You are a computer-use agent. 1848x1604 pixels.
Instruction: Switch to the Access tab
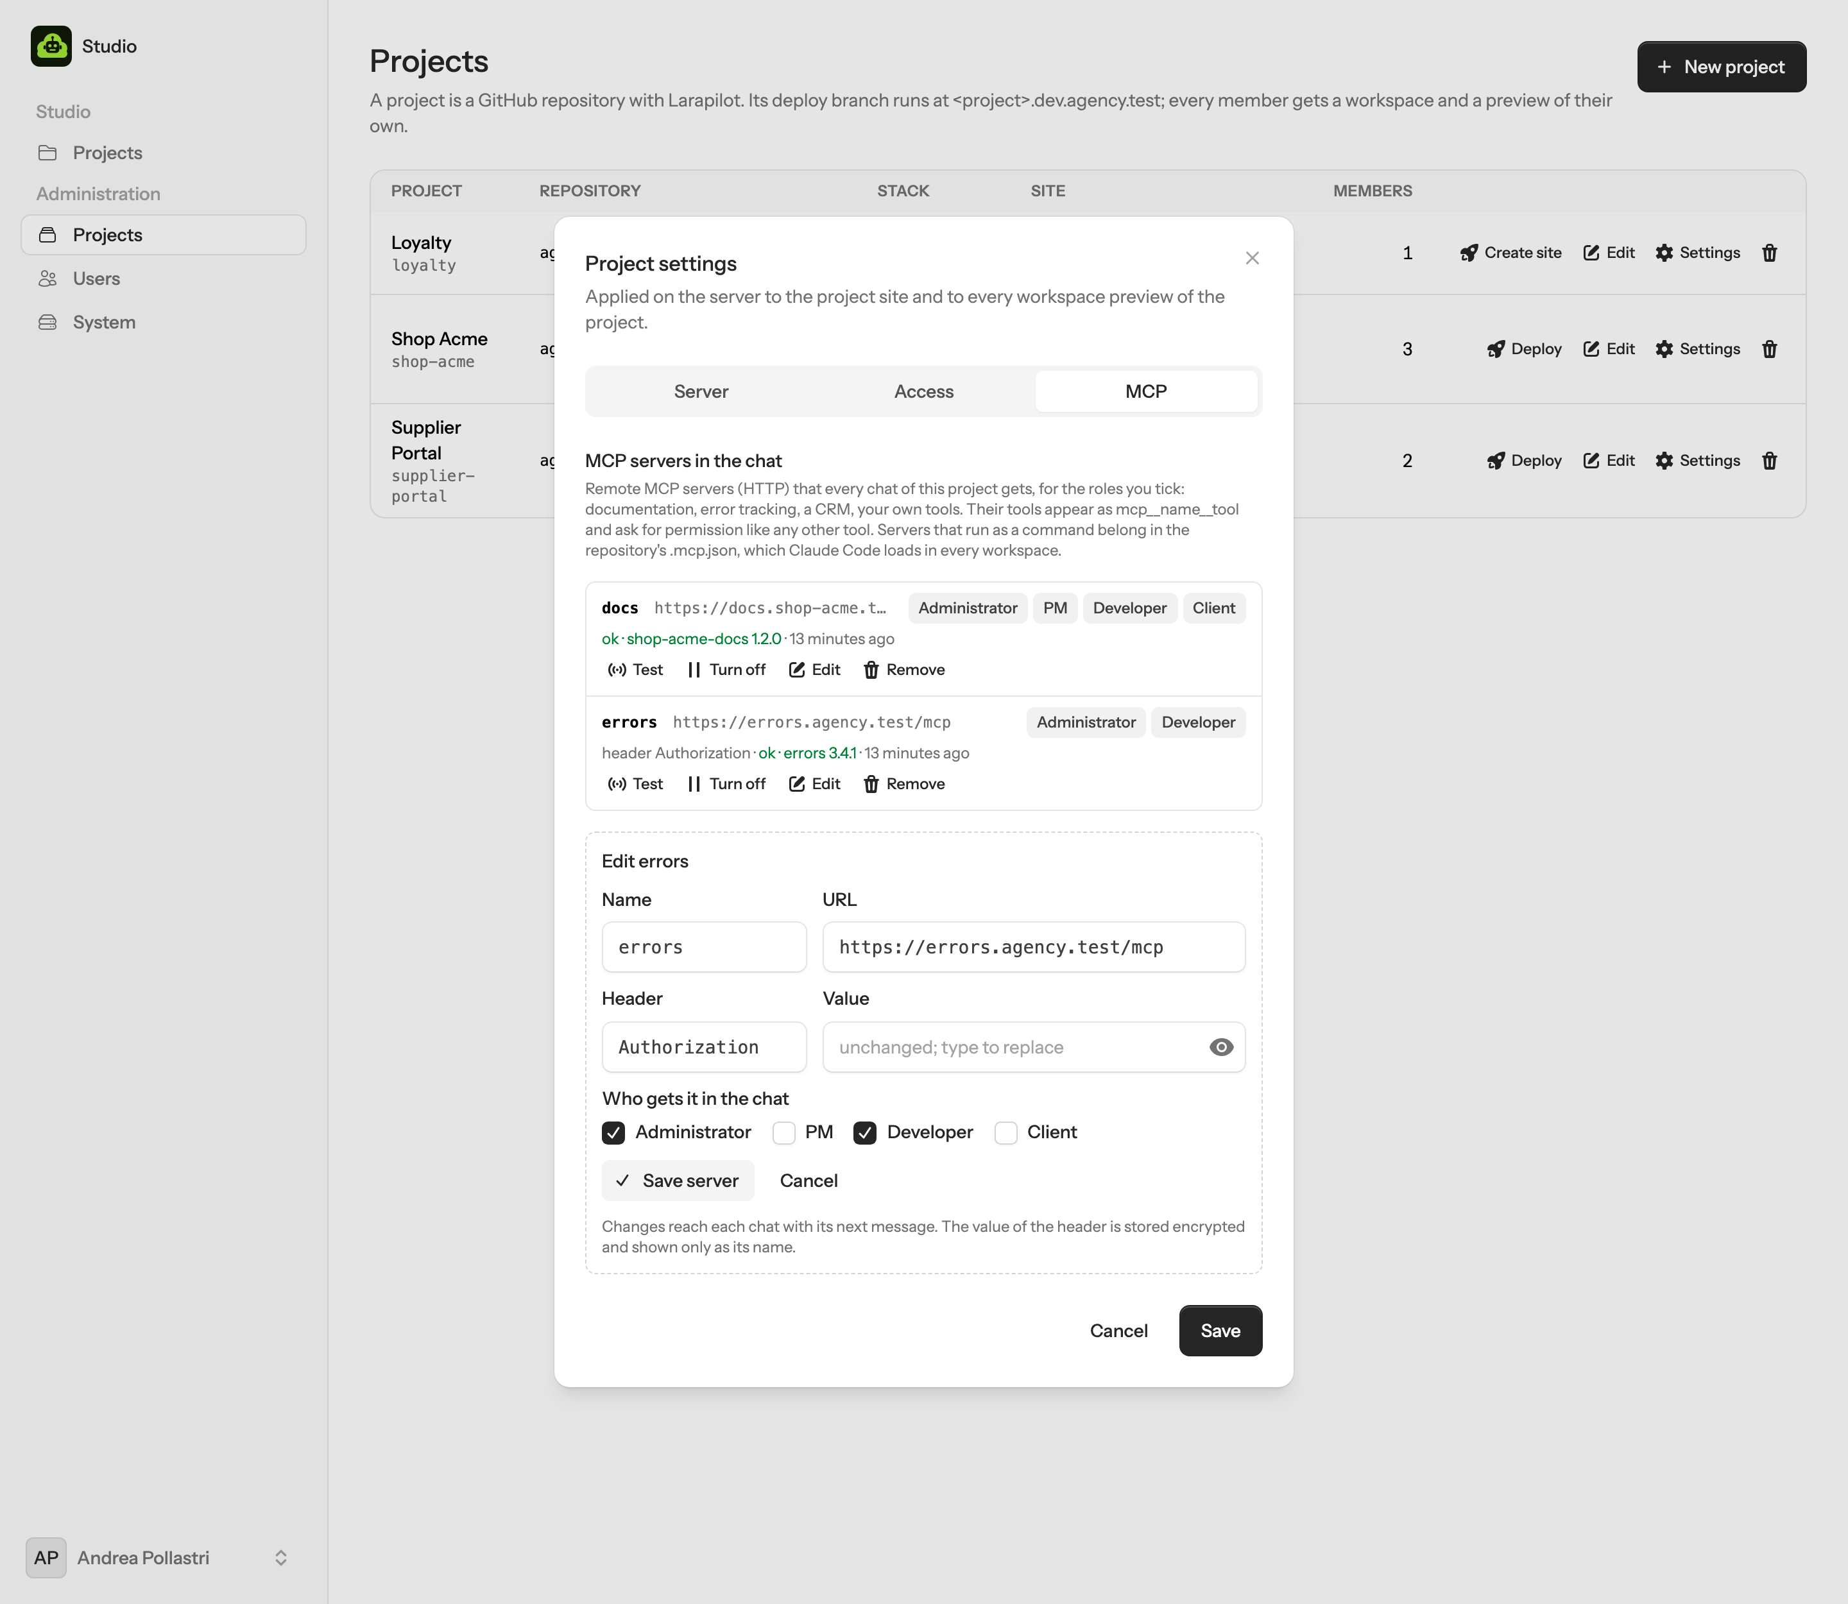coord(924,391)
